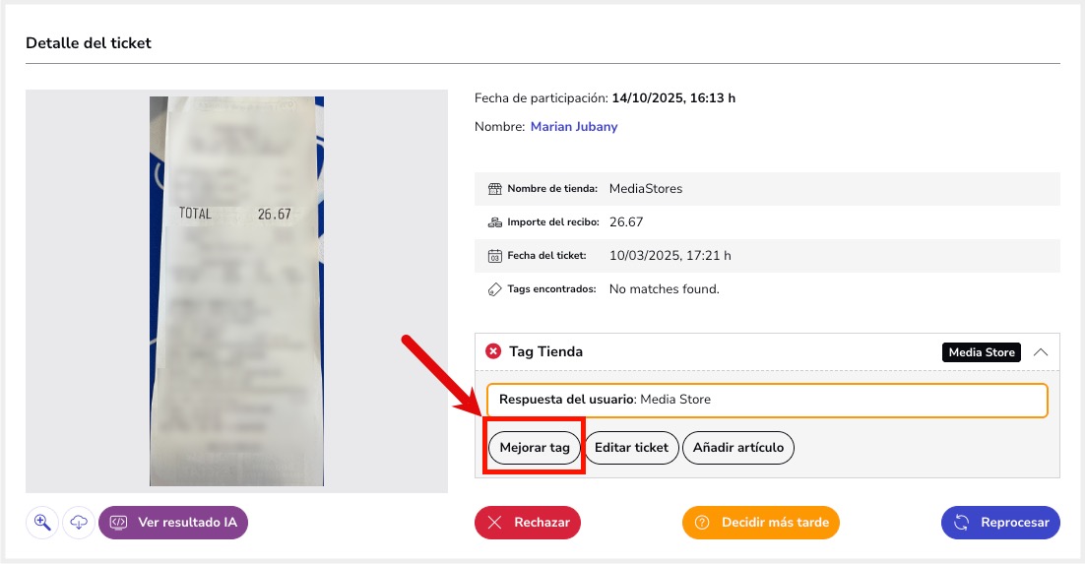Click the amount icon beside Importe del recibo

pyautogui.click(x=495, y=222)
